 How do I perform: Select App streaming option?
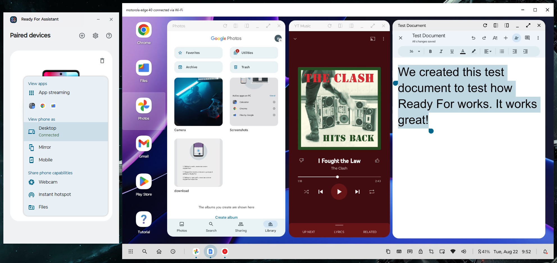[66, 93]
